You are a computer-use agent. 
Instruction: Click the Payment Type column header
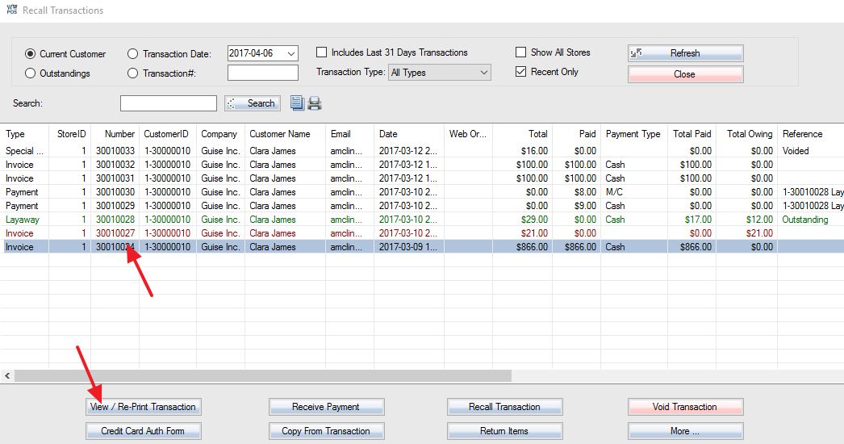pos(633,134)
